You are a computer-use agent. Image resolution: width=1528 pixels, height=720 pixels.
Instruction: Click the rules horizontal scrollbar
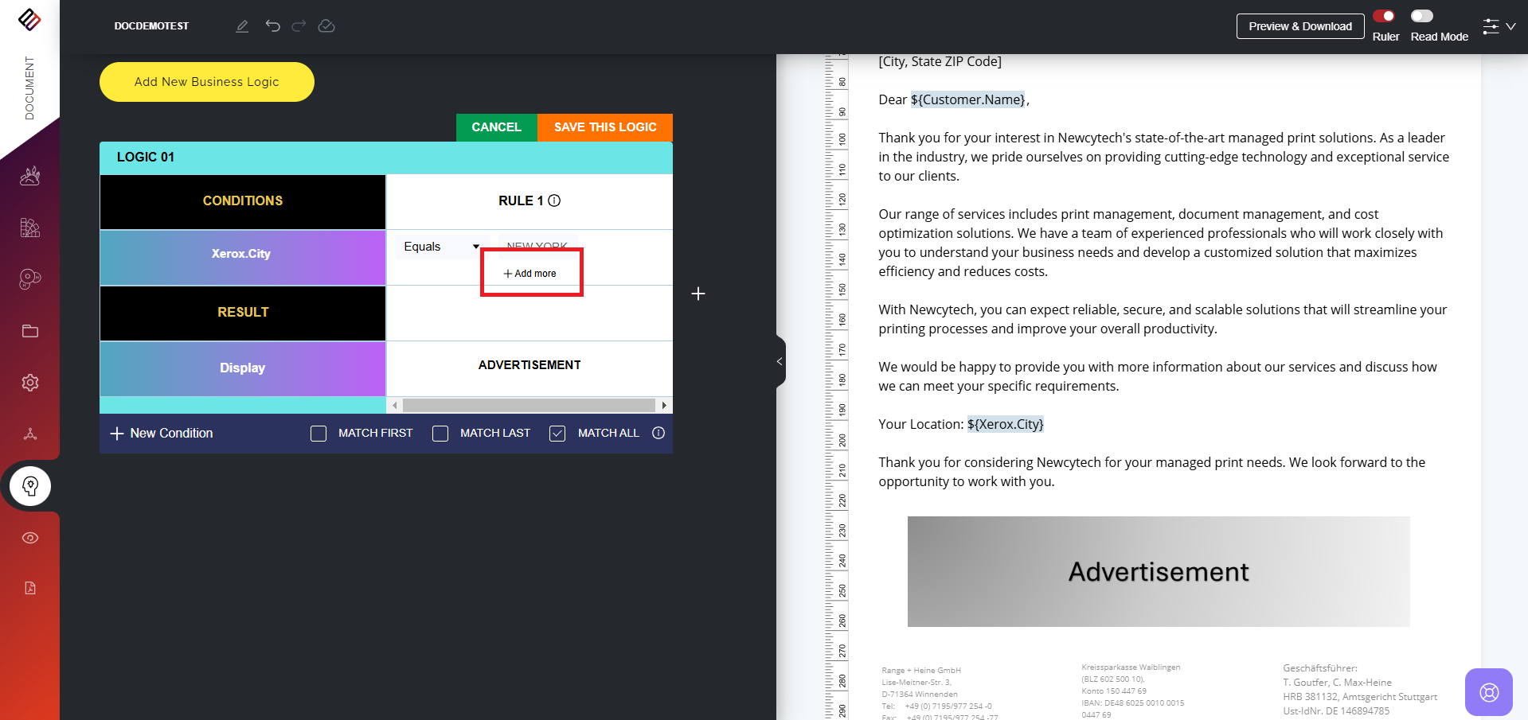[x=529, y=406]
